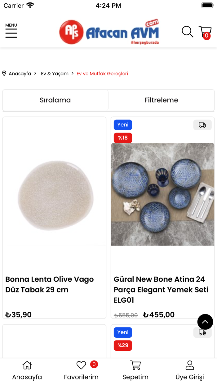
Task: Tap the location pin breadcrumb icon
Action: click(x=4, y=73)
